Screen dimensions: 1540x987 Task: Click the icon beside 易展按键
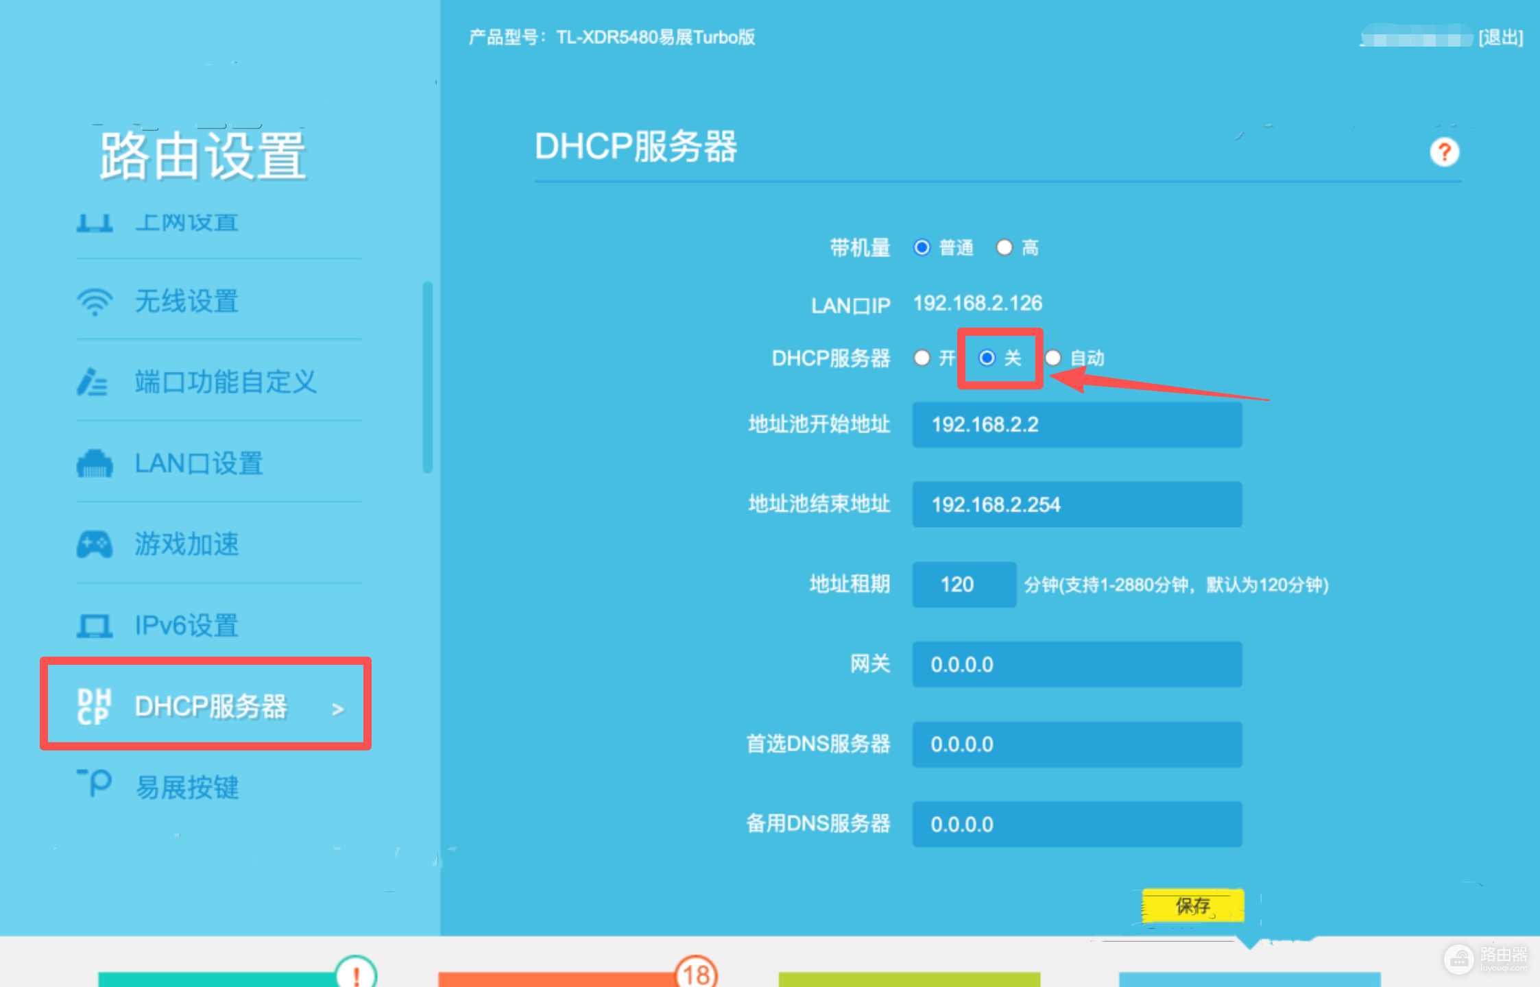pos(94,783)
